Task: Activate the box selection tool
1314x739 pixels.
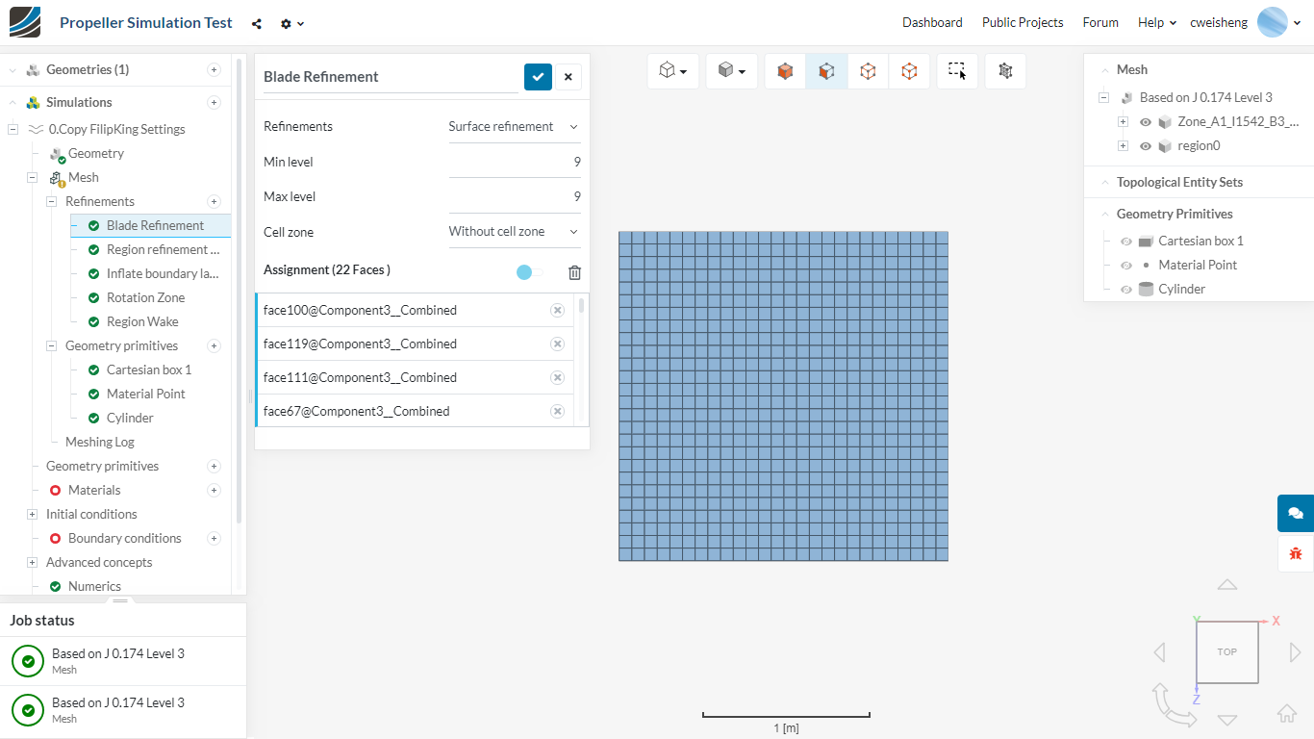Action: pyautogui.click(x=957, y=71)
